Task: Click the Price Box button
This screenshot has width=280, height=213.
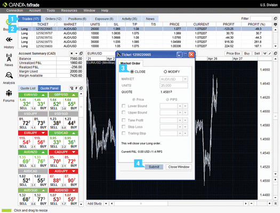Action: [233, 53]
